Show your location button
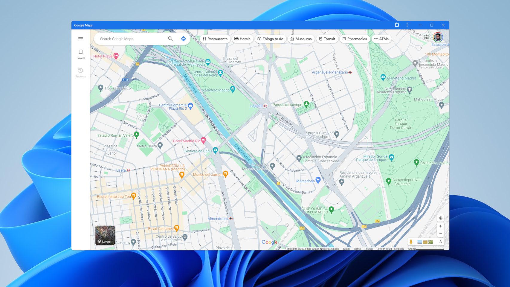Image resolution: width=510 pixels, height=287 pixels. (x=440, y=218)
